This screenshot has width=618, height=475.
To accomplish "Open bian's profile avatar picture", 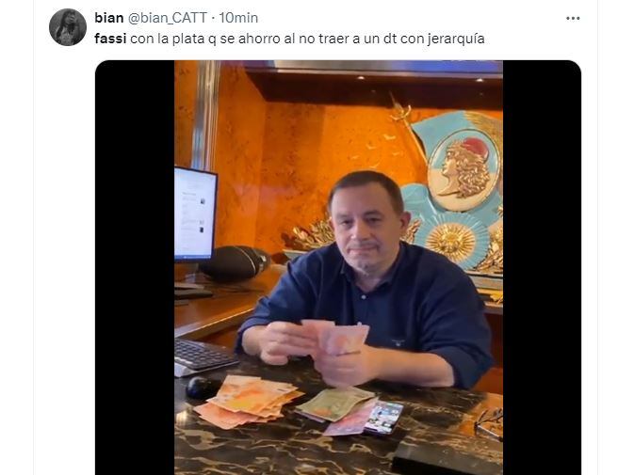I will (68, 27).
